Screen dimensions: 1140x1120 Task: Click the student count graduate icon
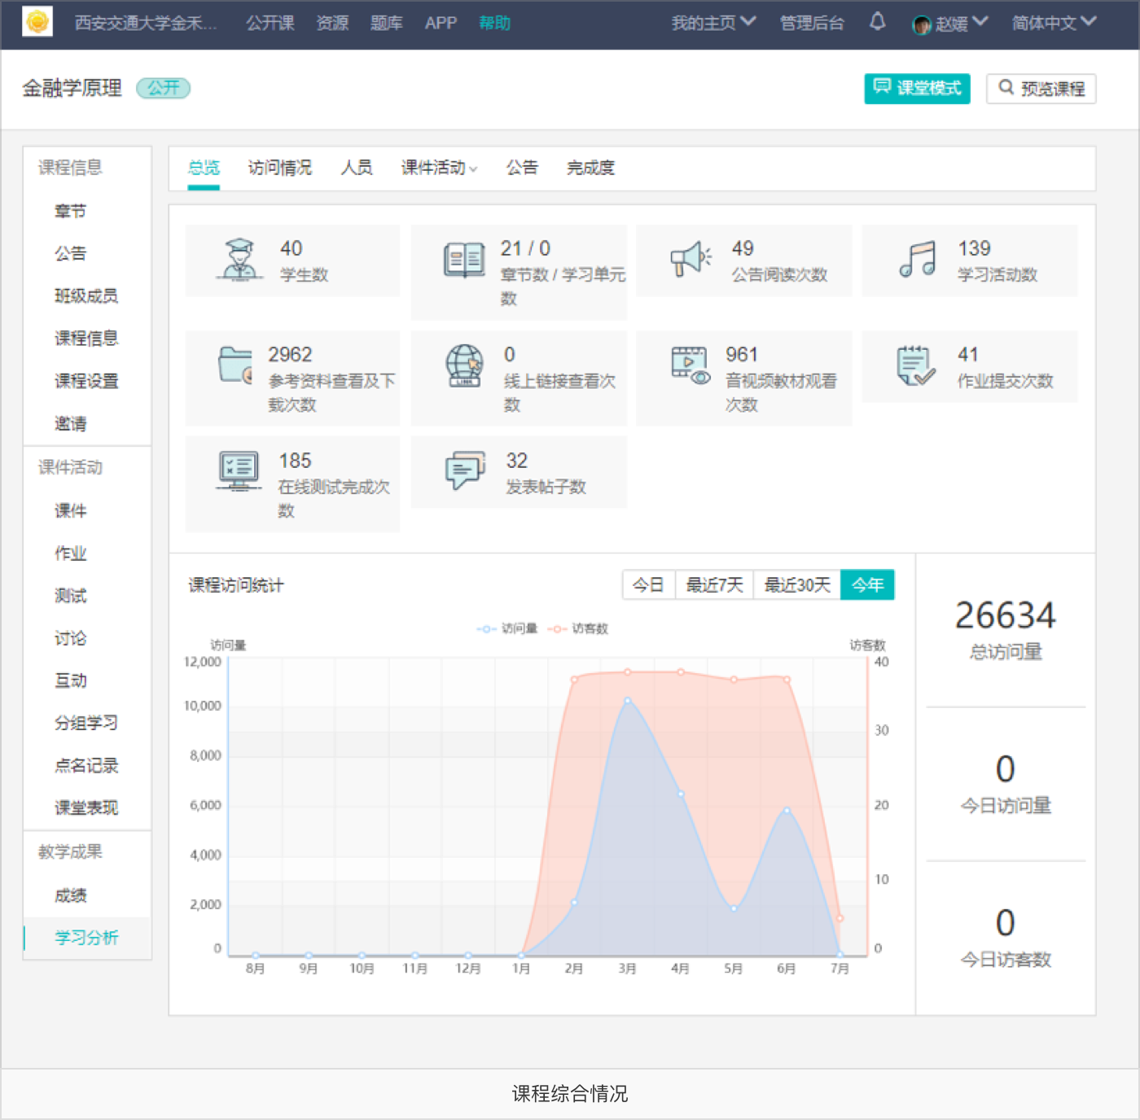point(239,260)
